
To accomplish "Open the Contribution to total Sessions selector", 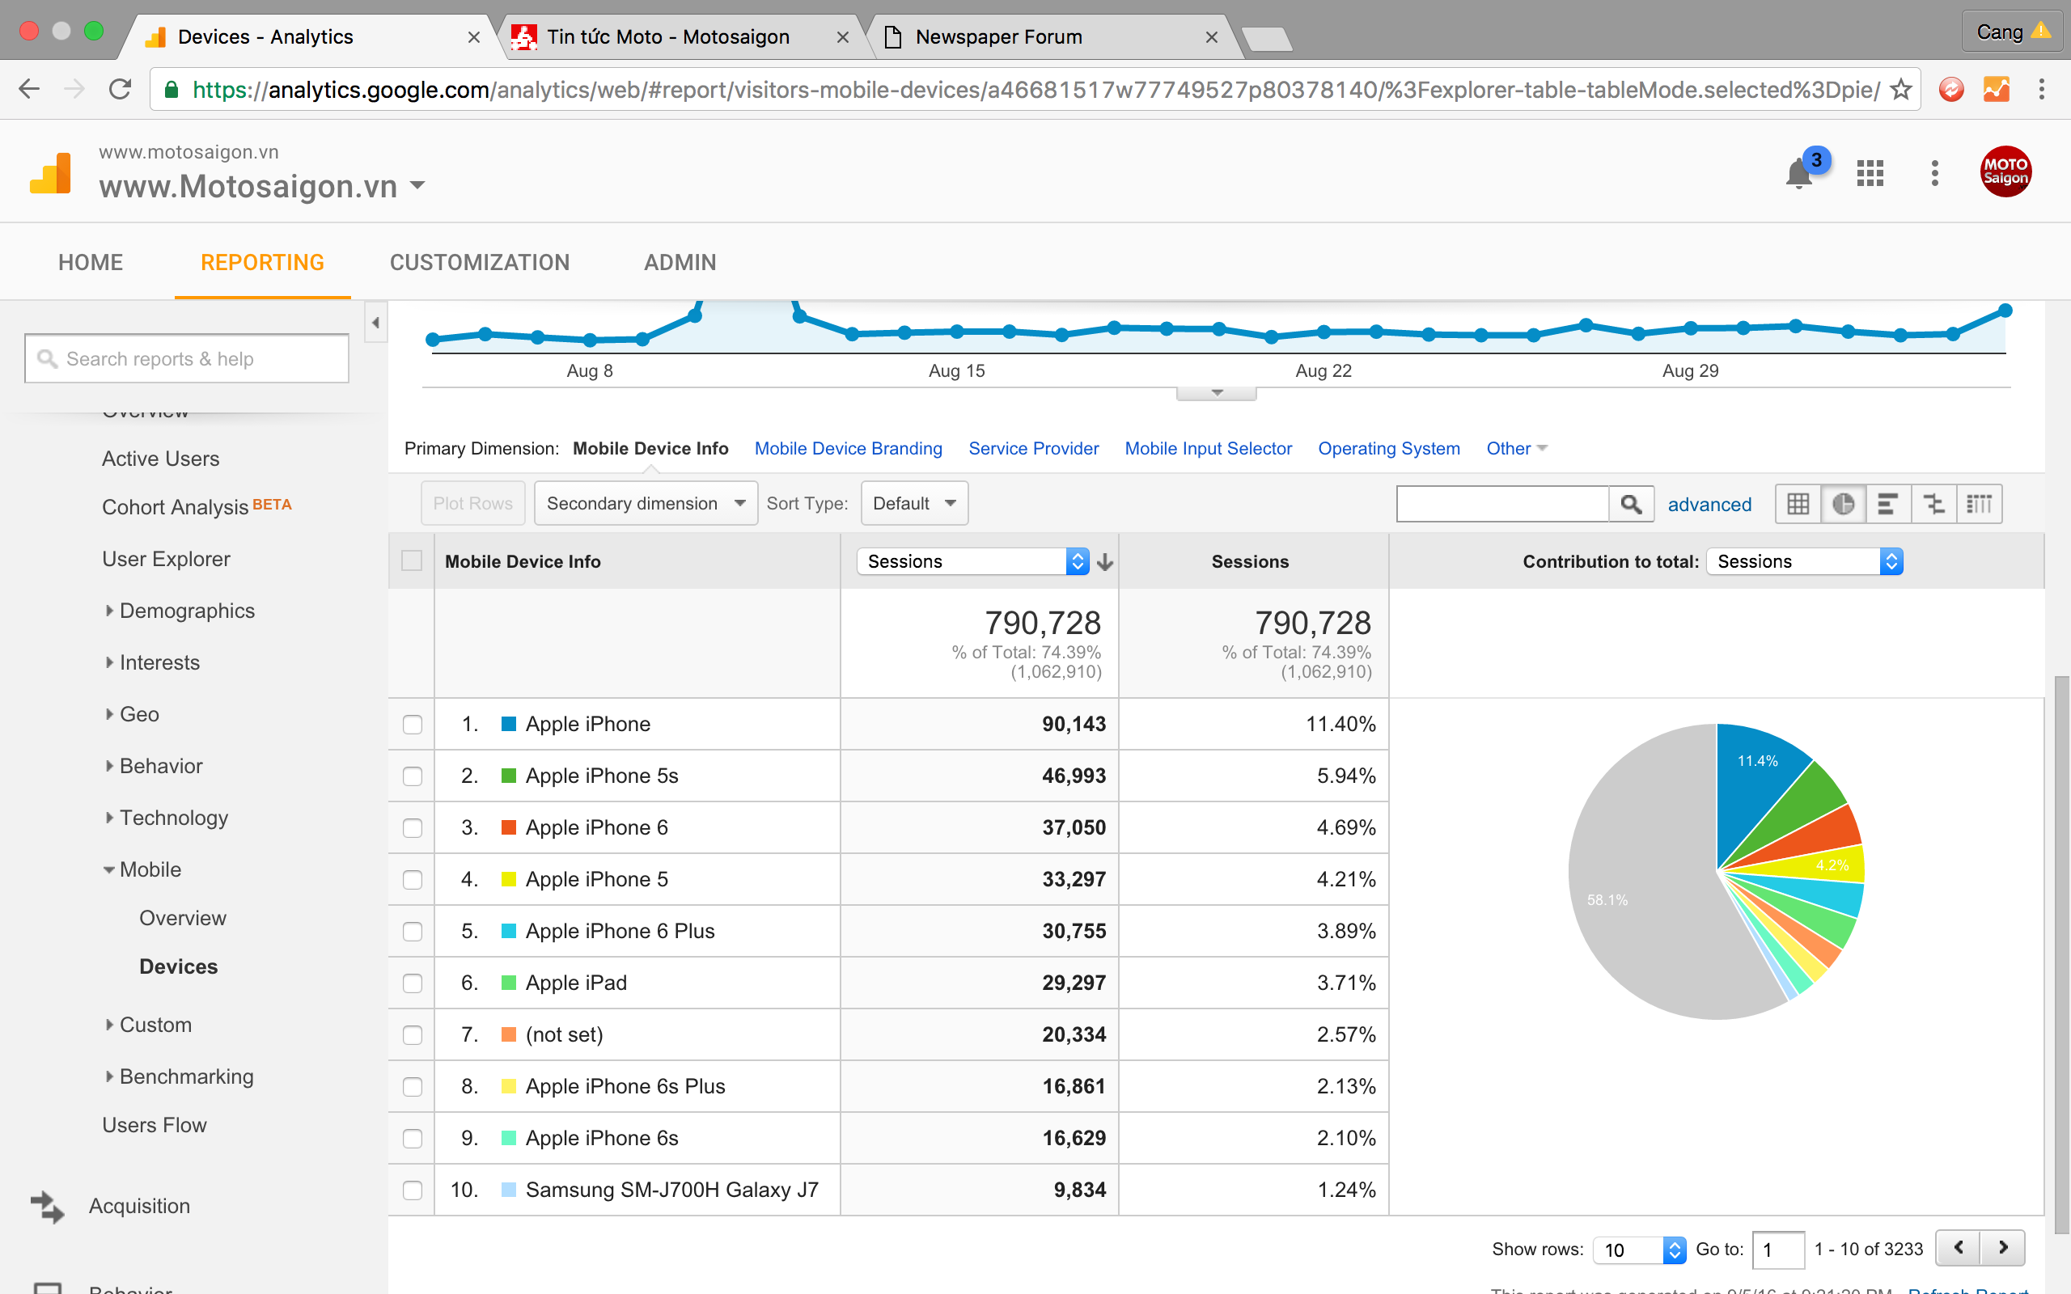I will [x=1804, y=561].
